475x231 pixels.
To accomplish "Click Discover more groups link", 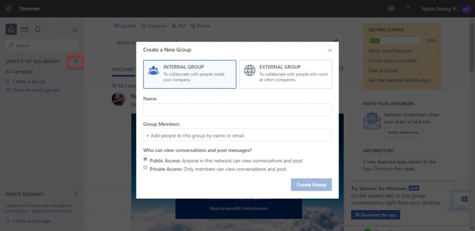I will (33, 90).
